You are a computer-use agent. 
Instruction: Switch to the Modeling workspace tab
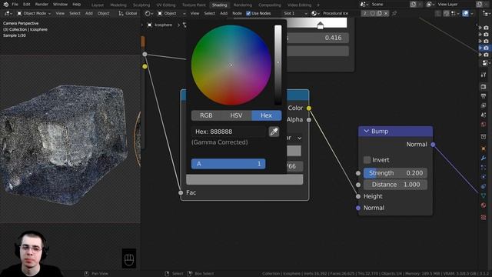pos(118,5)
